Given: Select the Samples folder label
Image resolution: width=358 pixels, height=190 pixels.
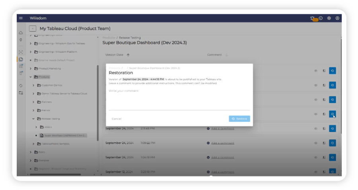Looking at the screenshot, I should pyautogui.click(x=44, y=160).
